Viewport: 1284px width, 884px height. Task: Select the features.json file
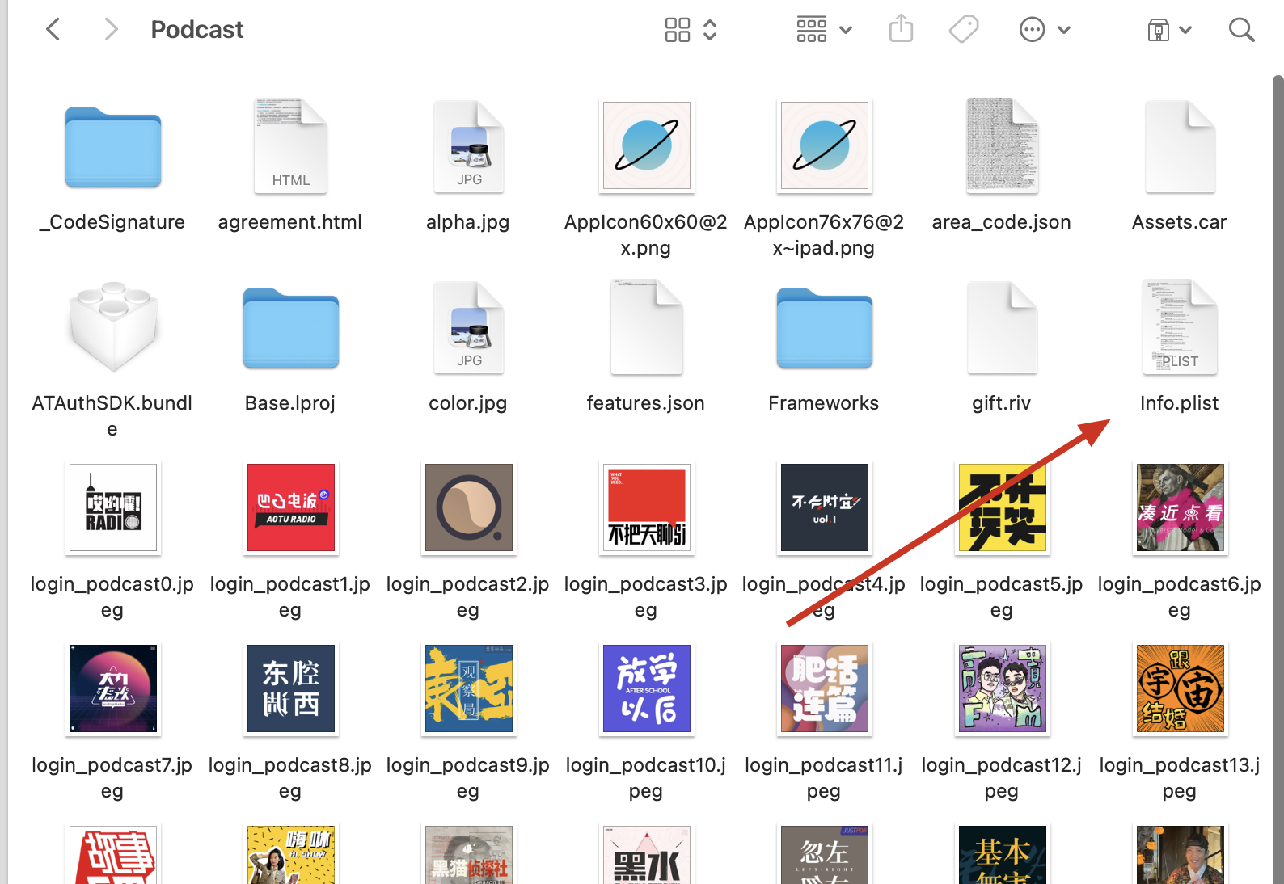click(x=646, y=327)
